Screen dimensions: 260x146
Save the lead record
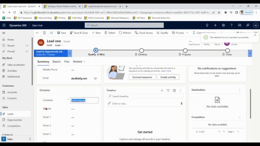coord(62,33)
